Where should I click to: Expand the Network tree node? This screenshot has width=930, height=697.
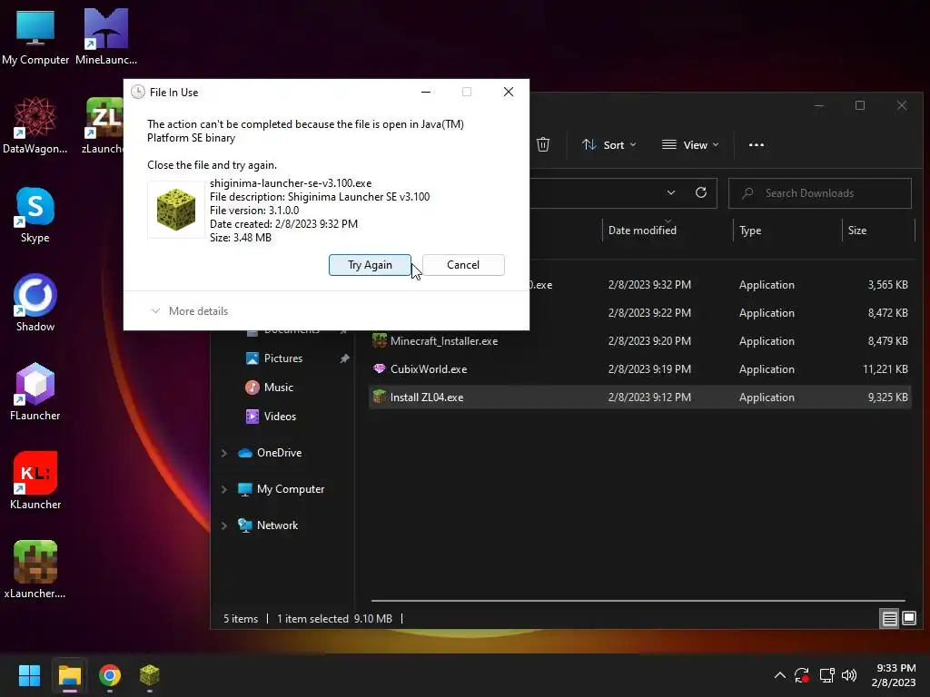(x=223, y=525)
